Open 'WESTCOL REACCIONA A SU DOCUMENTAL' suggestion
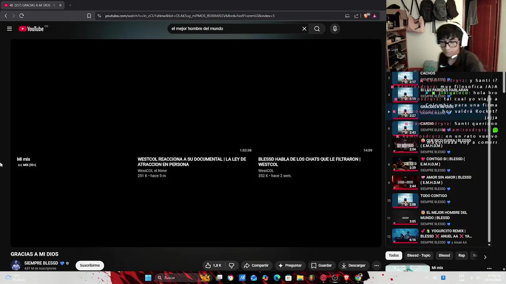 click(x=192, y=162)
